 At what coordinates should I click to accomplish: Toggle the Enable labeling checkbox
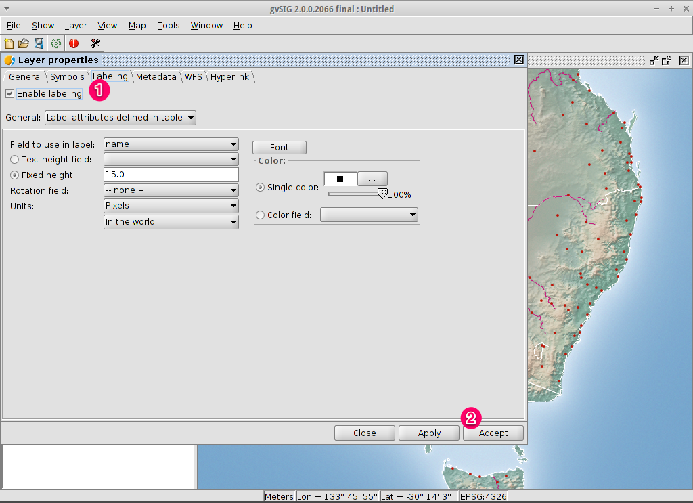(9, 93)
